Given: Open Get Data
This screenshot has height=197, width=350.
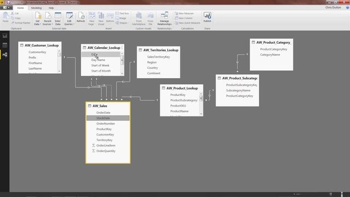Looking at the screenshot, I should click(38, 19).
